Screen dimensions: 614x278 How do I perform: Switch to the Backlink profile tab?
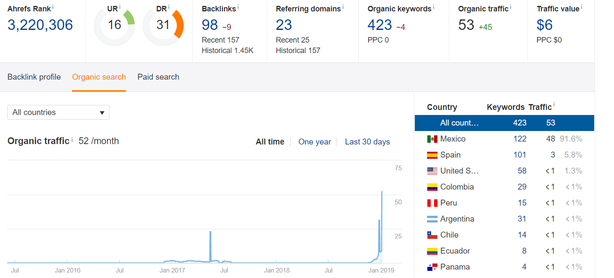34,77
